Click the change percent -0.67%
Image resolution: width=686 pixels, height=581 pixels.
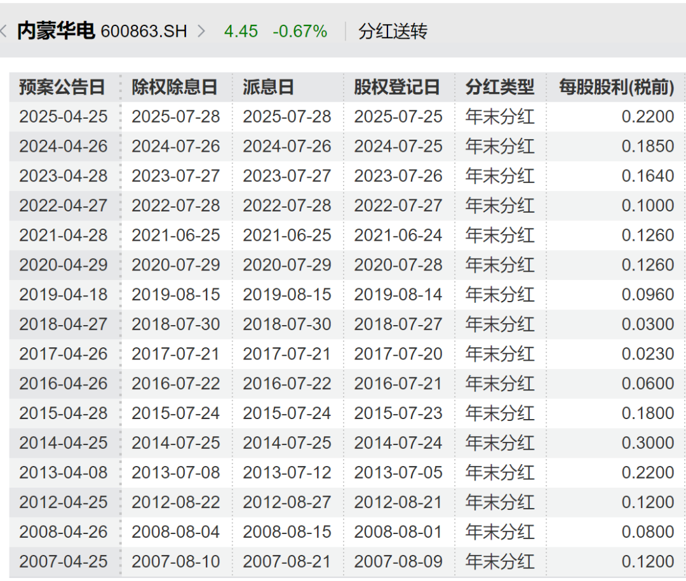300,32
